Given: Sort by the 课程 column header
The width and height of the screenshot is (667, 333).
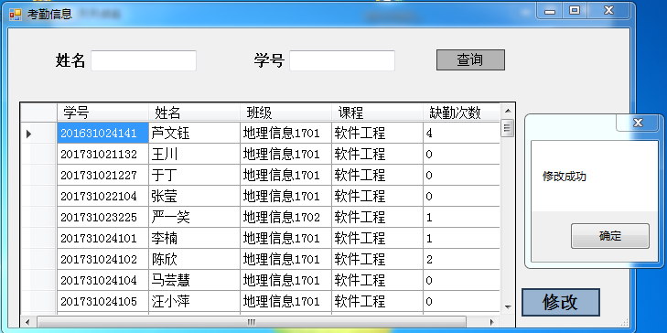Looking at the screenshot, I should [x=377, y=113].
